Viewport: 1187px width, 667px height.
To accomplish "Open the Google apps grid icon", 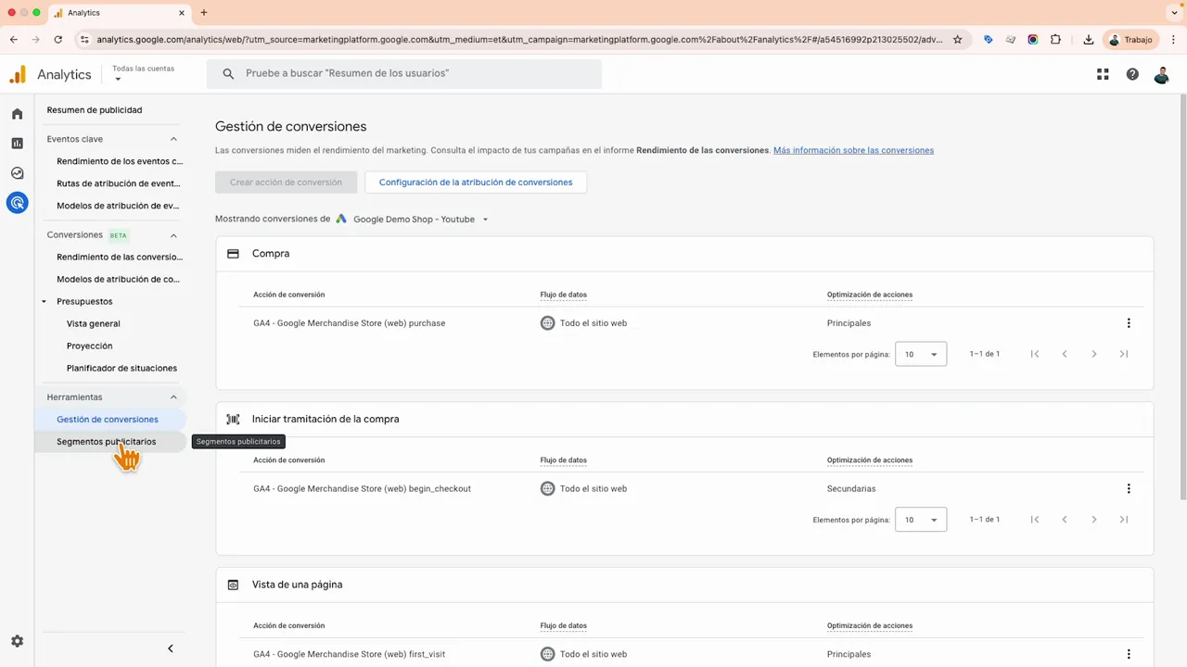I will point(1103,74).
